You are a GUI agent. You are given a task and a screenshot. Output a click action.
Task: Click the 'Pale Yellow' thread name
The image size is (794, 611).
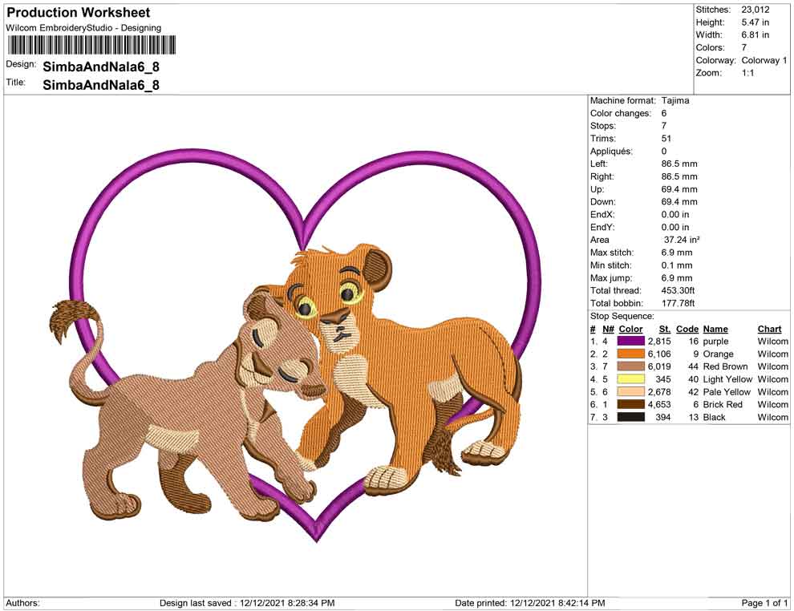click(x=727, y=392)
